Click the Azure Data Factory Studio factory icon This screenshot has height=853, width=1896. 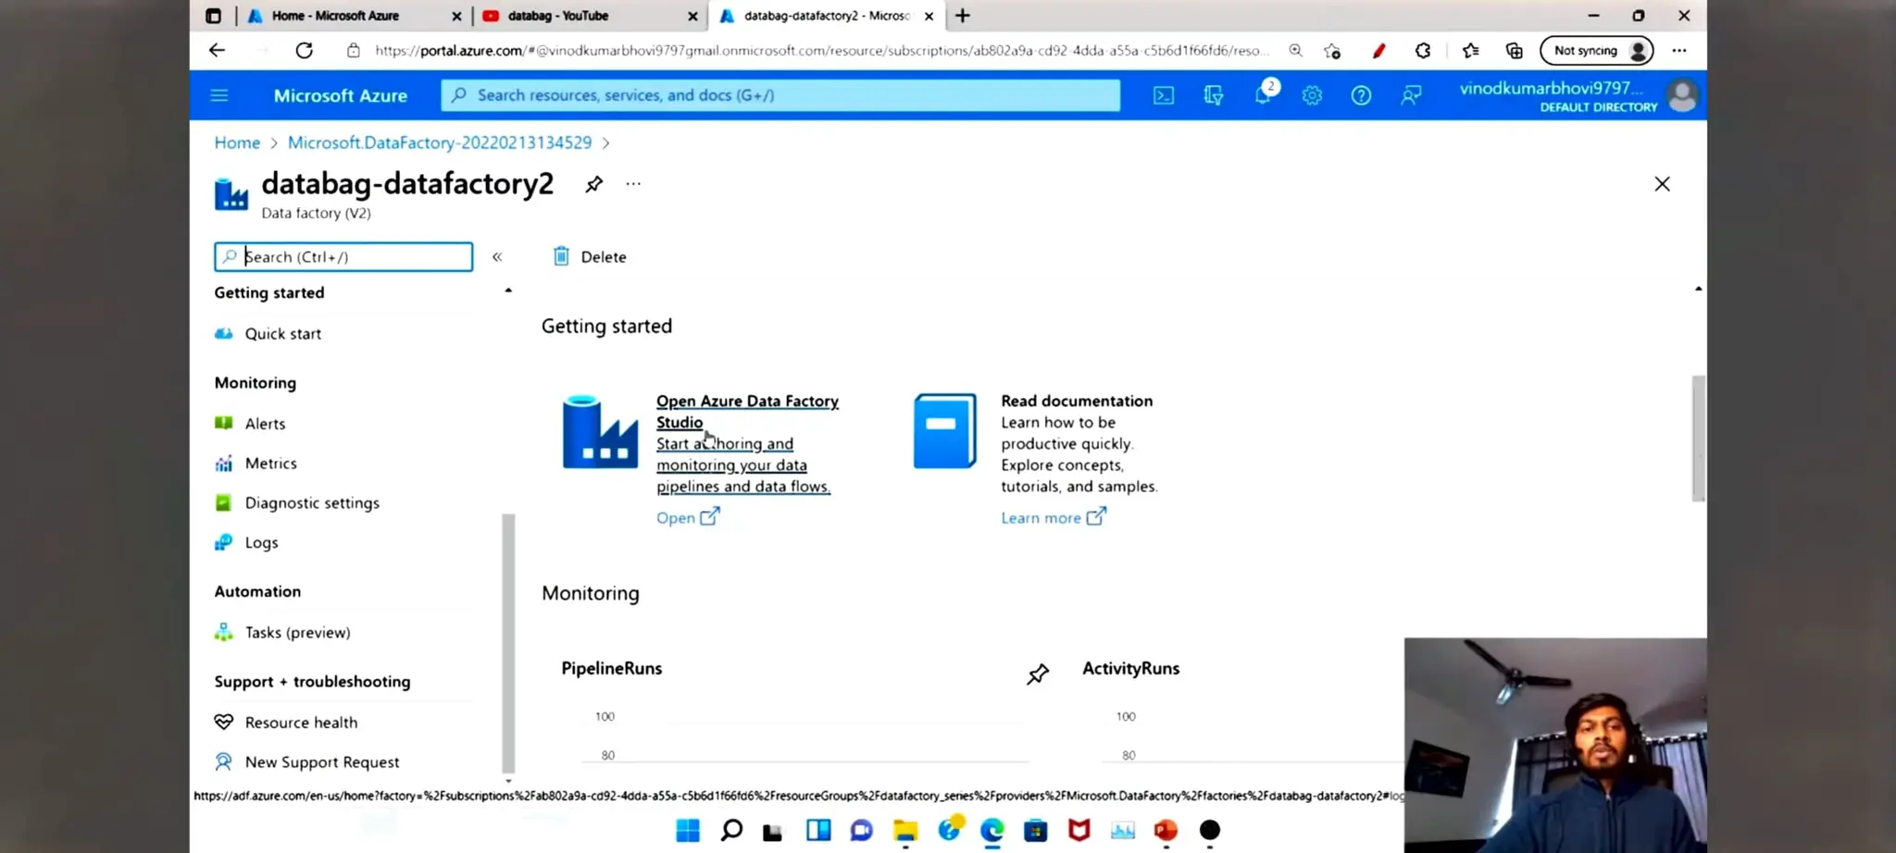(x=600, y=431)
